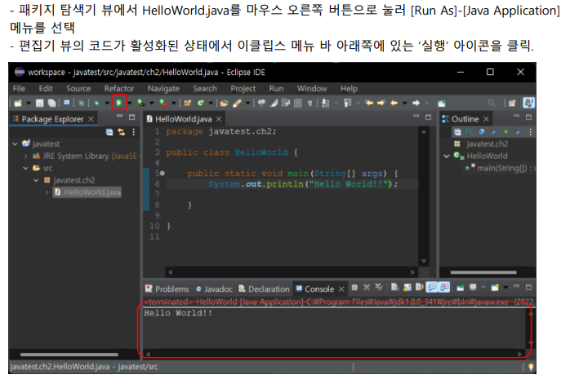
Task: Click the Save icon in toolbar
Action: click(x=40, y=104)
